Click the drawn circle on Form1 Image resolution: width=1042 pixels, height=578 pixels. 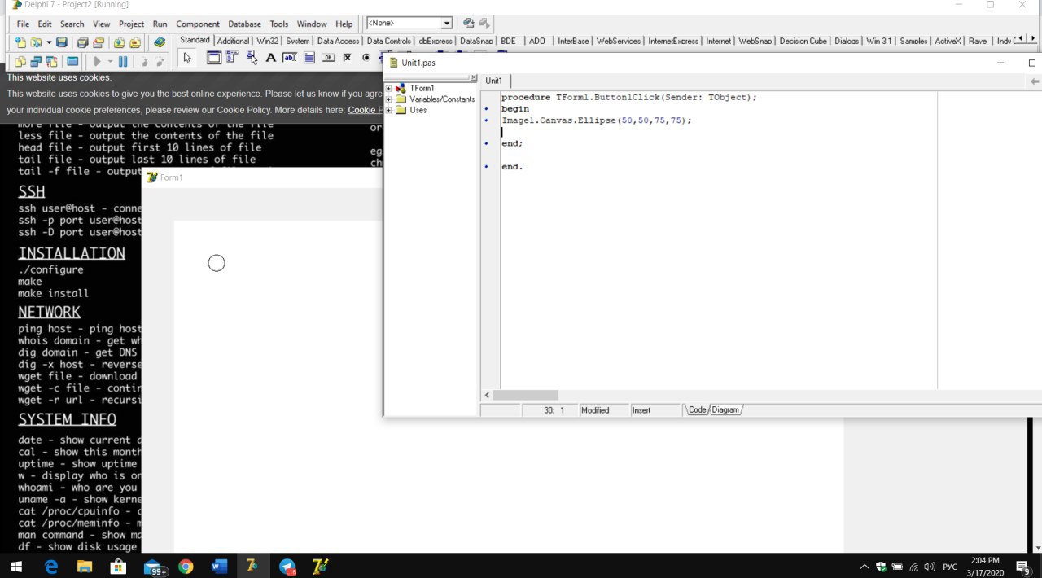click(x=216, y=263)
